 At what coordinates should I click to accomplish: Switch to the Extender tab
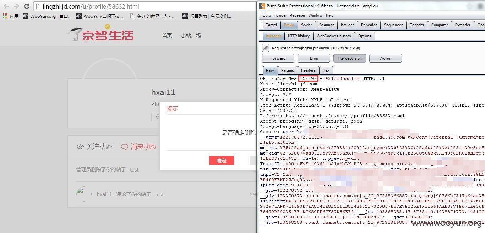point(463,25)
